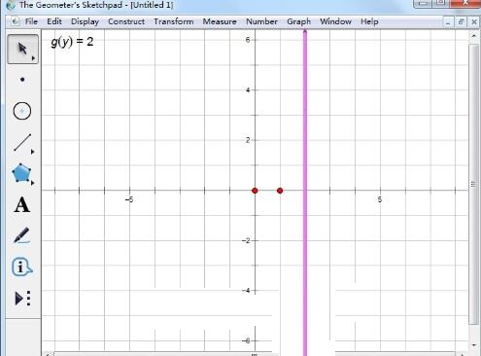Activate the Compass circle tool

[22, 111]
